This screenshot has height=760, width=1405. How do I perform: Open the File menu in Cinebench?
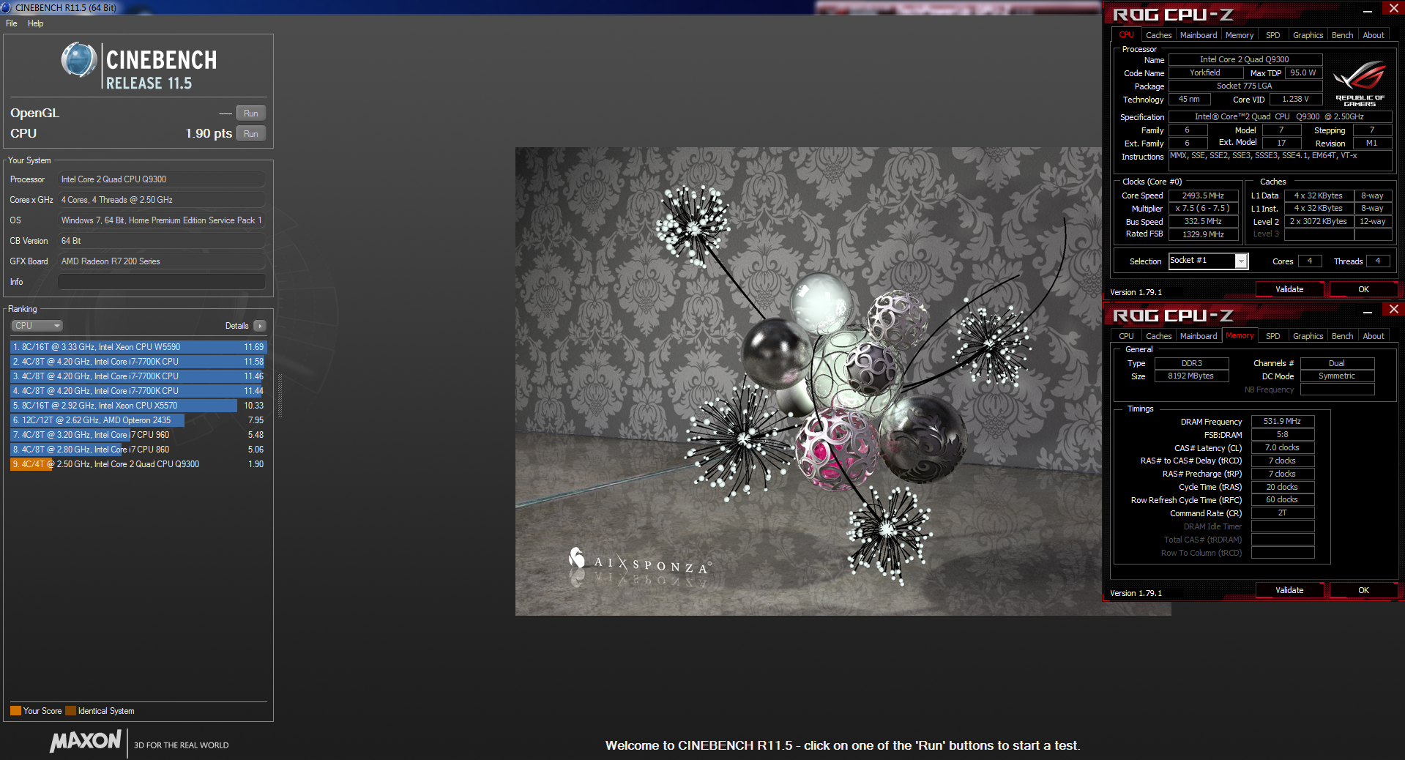(x=12, y=23)
